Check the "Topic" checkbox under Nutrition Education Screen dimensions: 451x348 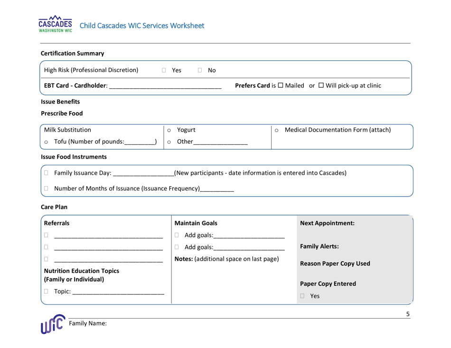pyautogui.click(x=46, y=292)
